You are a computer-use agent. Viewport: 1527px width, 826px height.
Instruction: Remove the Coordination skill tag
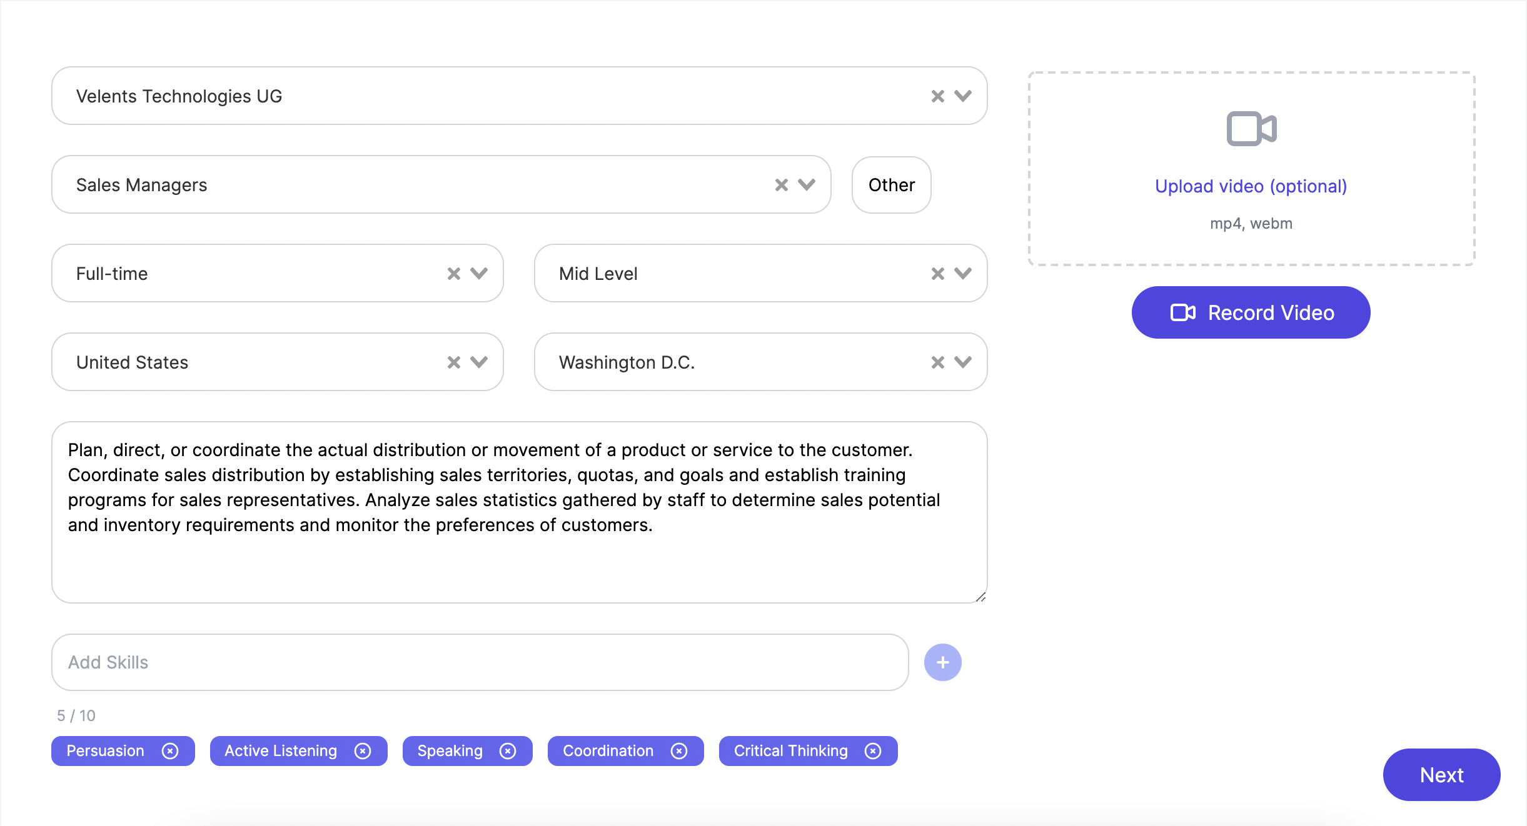tap(679, 751)
